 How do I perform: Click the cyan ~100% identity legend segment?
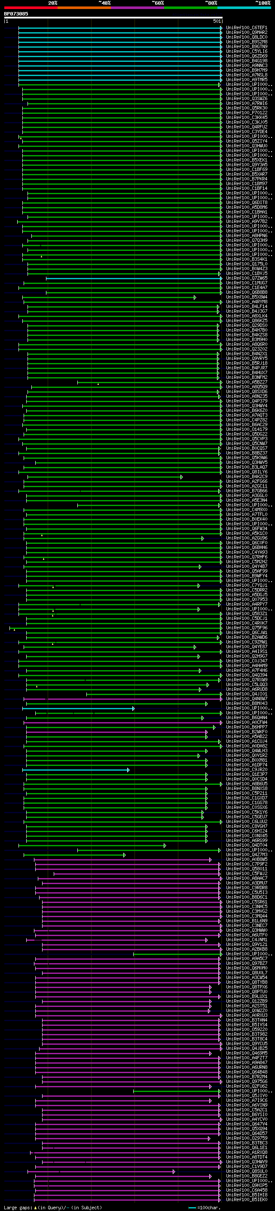click(x=244, y=8)
